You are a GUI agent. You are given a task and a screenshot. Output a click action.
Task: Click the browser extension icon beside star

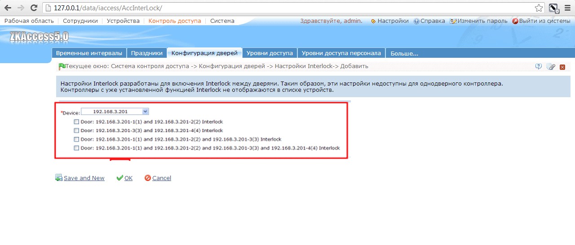(x=554, y=8)
